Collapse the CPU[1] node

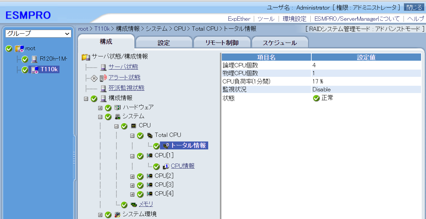[132, 156]
